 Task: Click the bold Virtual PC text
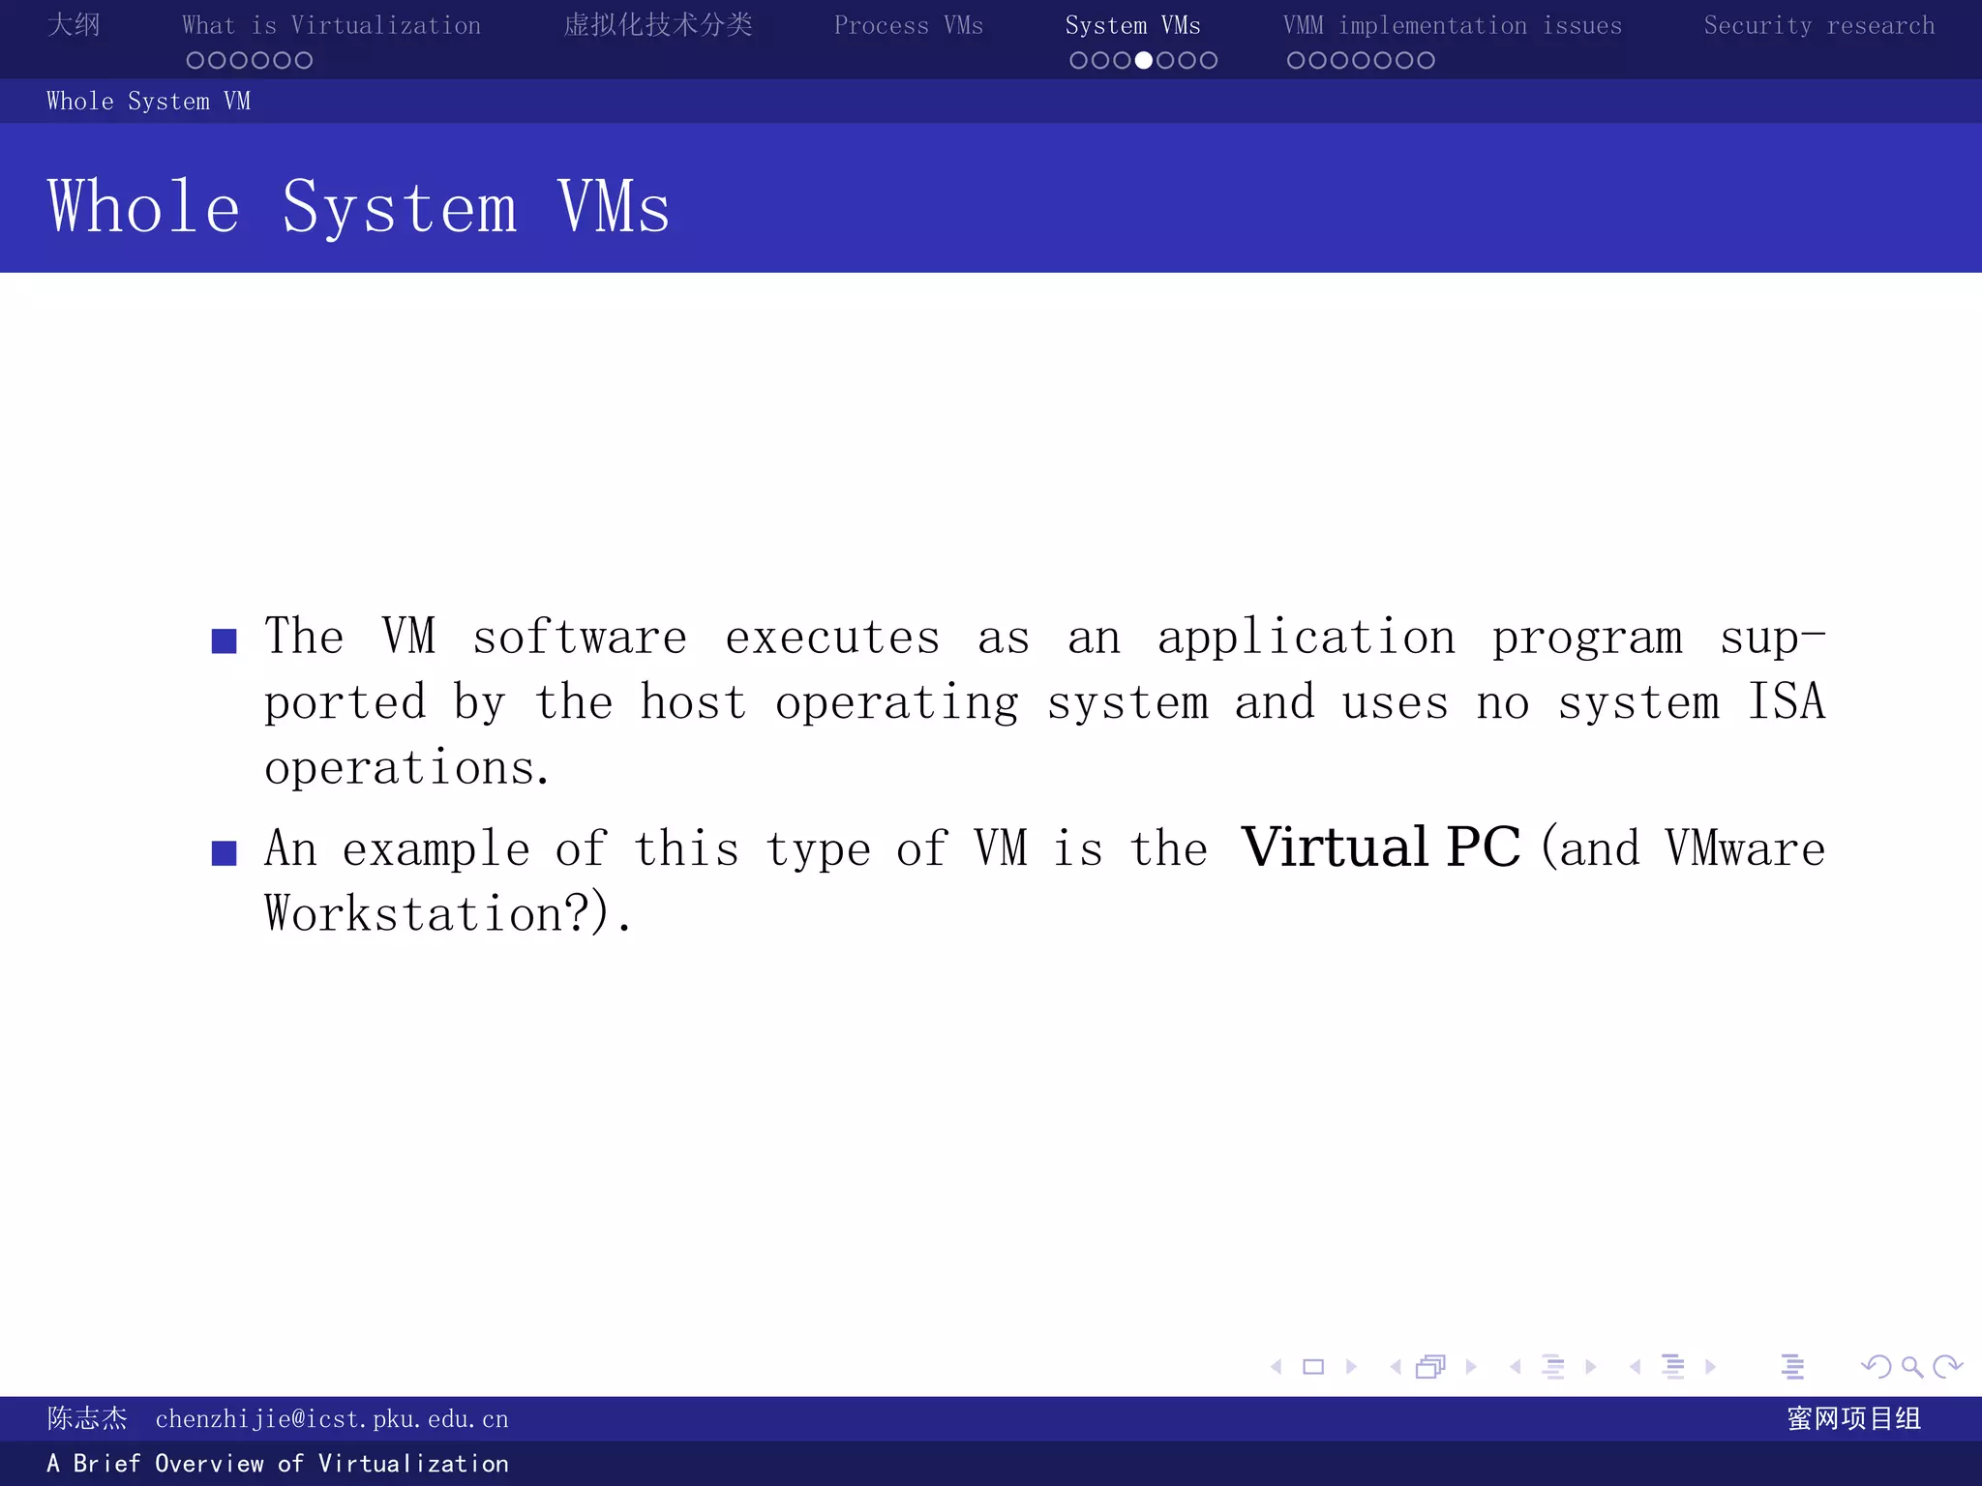point(1381,847)
